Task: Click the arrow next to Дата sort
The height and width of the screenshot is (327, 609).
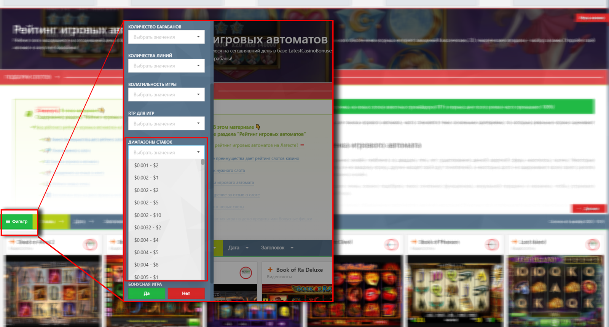Action: pyautogui.click(x=247, y=248)
